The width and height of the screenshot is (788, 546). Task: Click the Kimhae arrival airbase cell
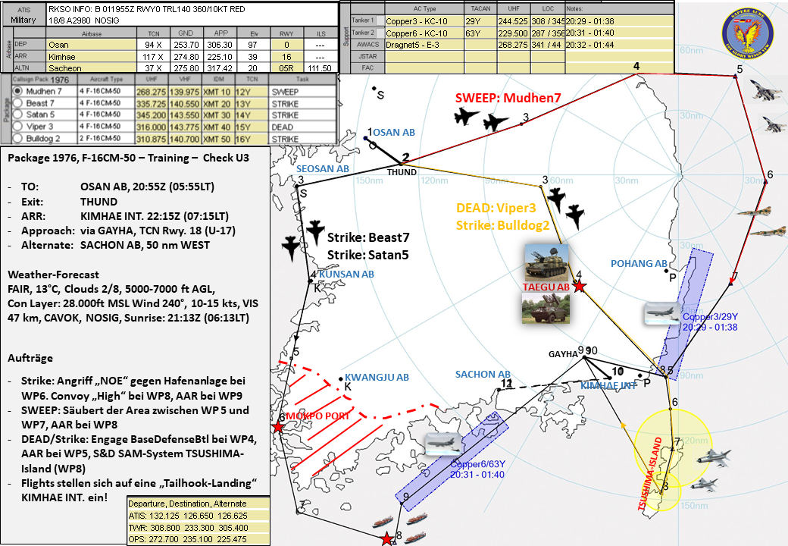tap(92, 57)
